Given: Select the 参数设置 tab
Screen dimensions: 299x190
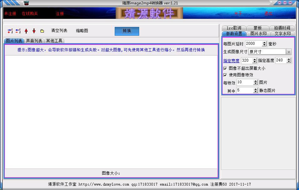Looking at the screenshot, I should (x=234, y=33).
